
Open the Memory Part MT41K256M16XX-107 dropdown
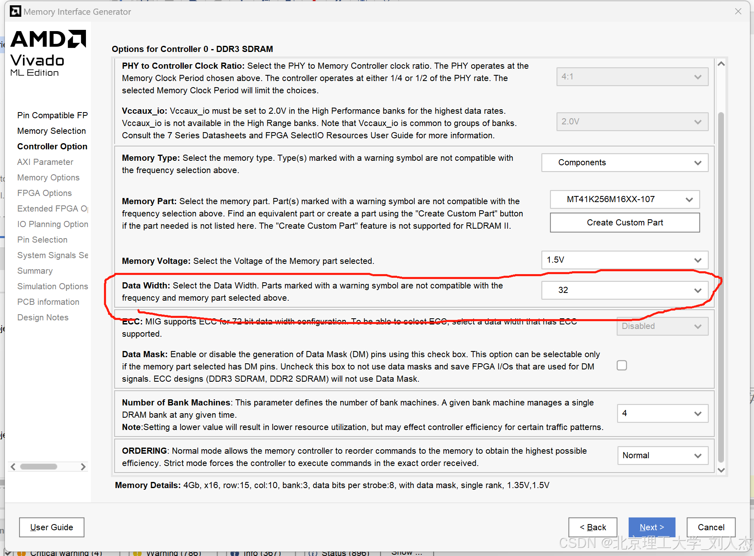(625, 200)
